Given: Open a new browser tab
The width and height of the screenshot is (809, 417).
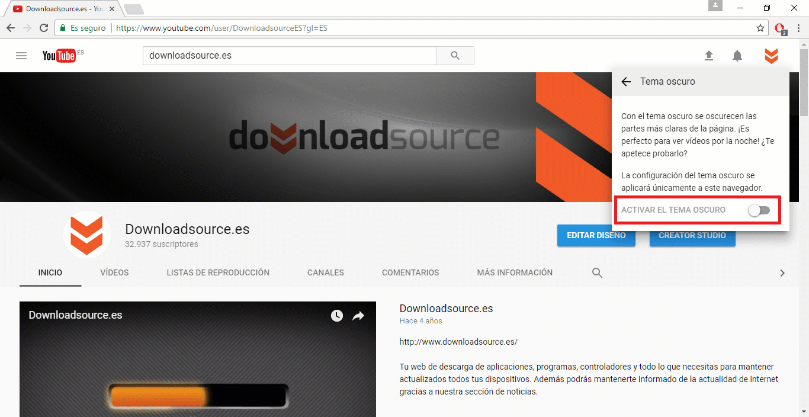Looking at the screenshot, I should pyautogui.click(x=134, y=9).
